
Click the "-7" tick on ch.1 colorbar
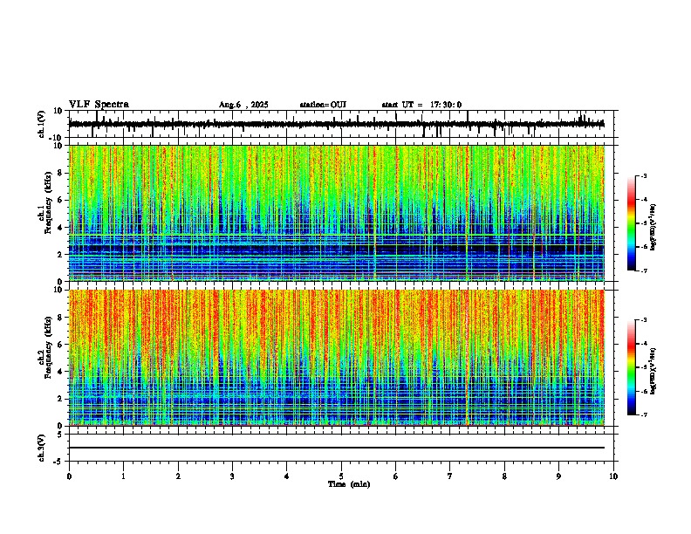pyautogui.click(x=644, y=270)
